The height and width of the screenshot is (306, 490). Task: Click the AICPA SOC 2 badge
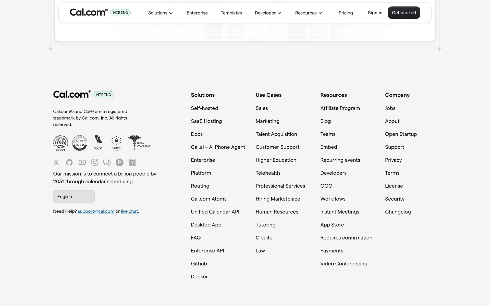click(80, 143)
